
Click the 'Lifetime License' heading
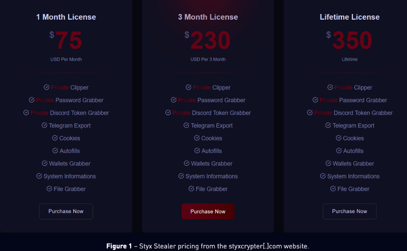350,17
